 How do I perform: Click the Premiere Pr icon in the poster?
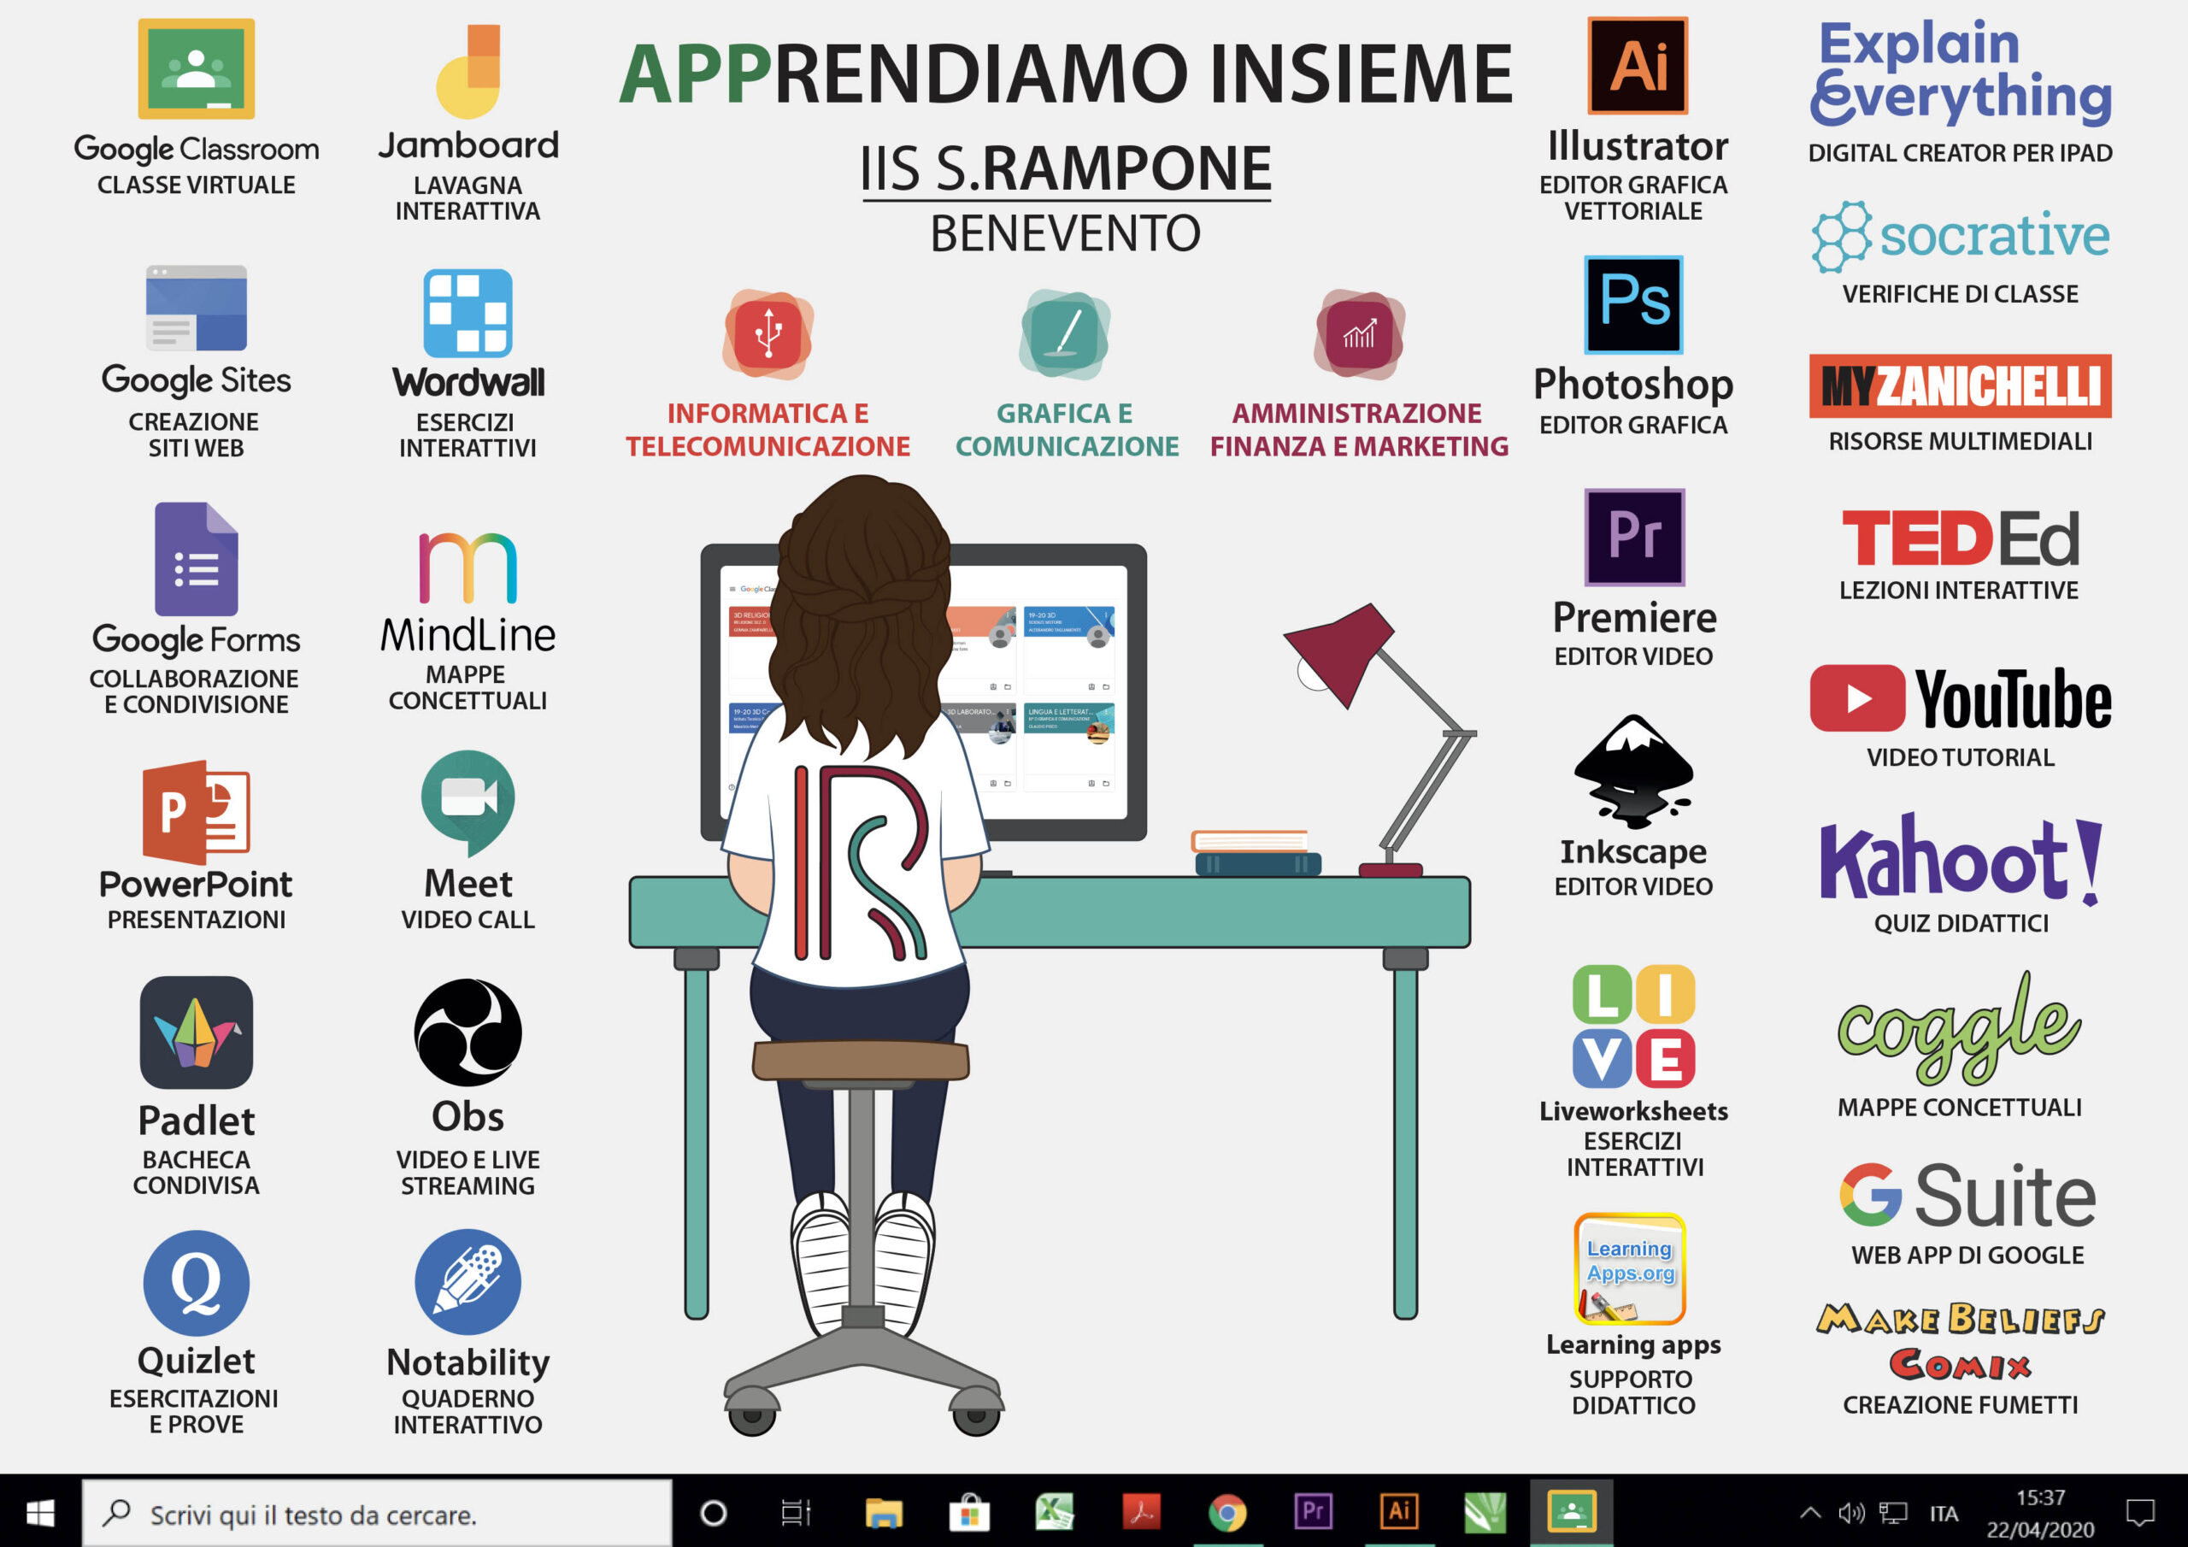(x=1634, y=537)
